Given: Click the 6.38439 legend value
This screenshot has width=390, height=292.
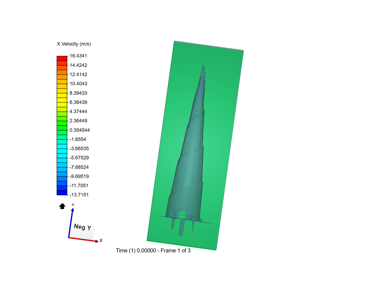Looking at the screenshot, I should point(78,102).
